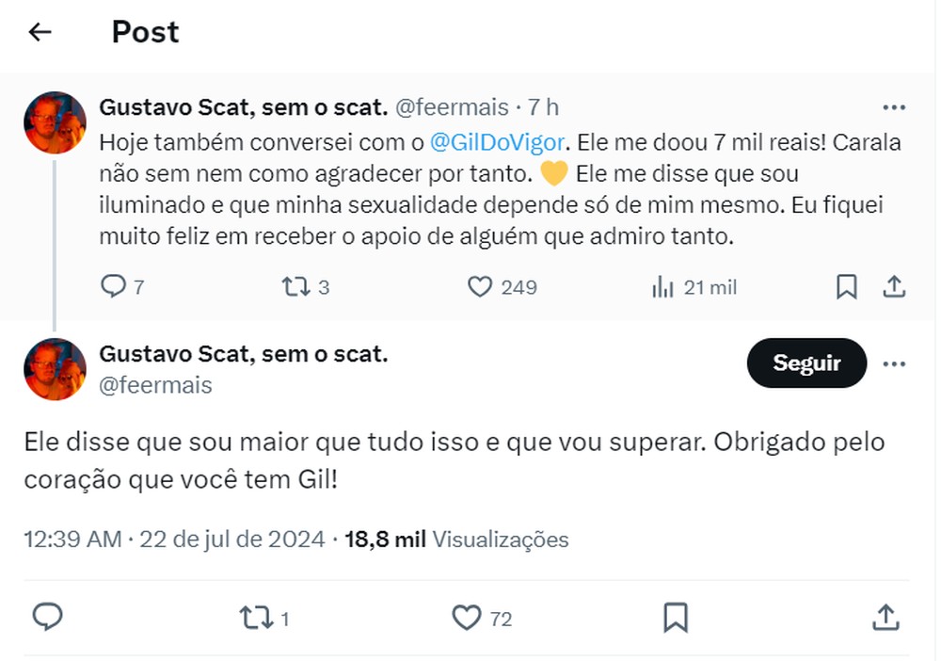Screen dimensions: 941x661
Task: Select the Post tab header
Action: (145, 31)
